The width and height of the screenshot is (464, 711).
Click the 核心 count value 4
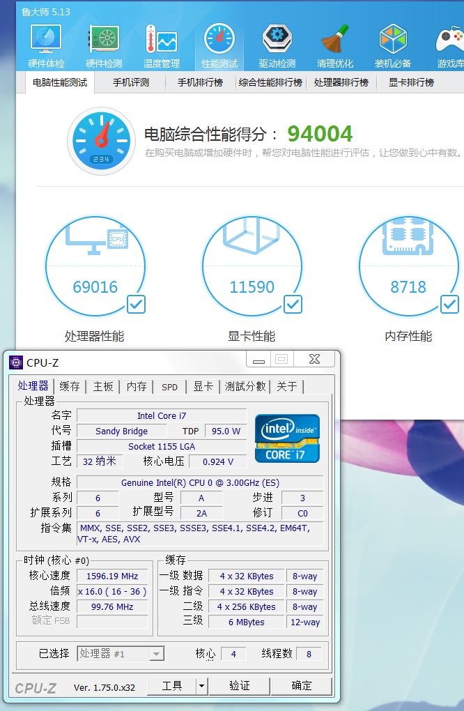(233, 654)
